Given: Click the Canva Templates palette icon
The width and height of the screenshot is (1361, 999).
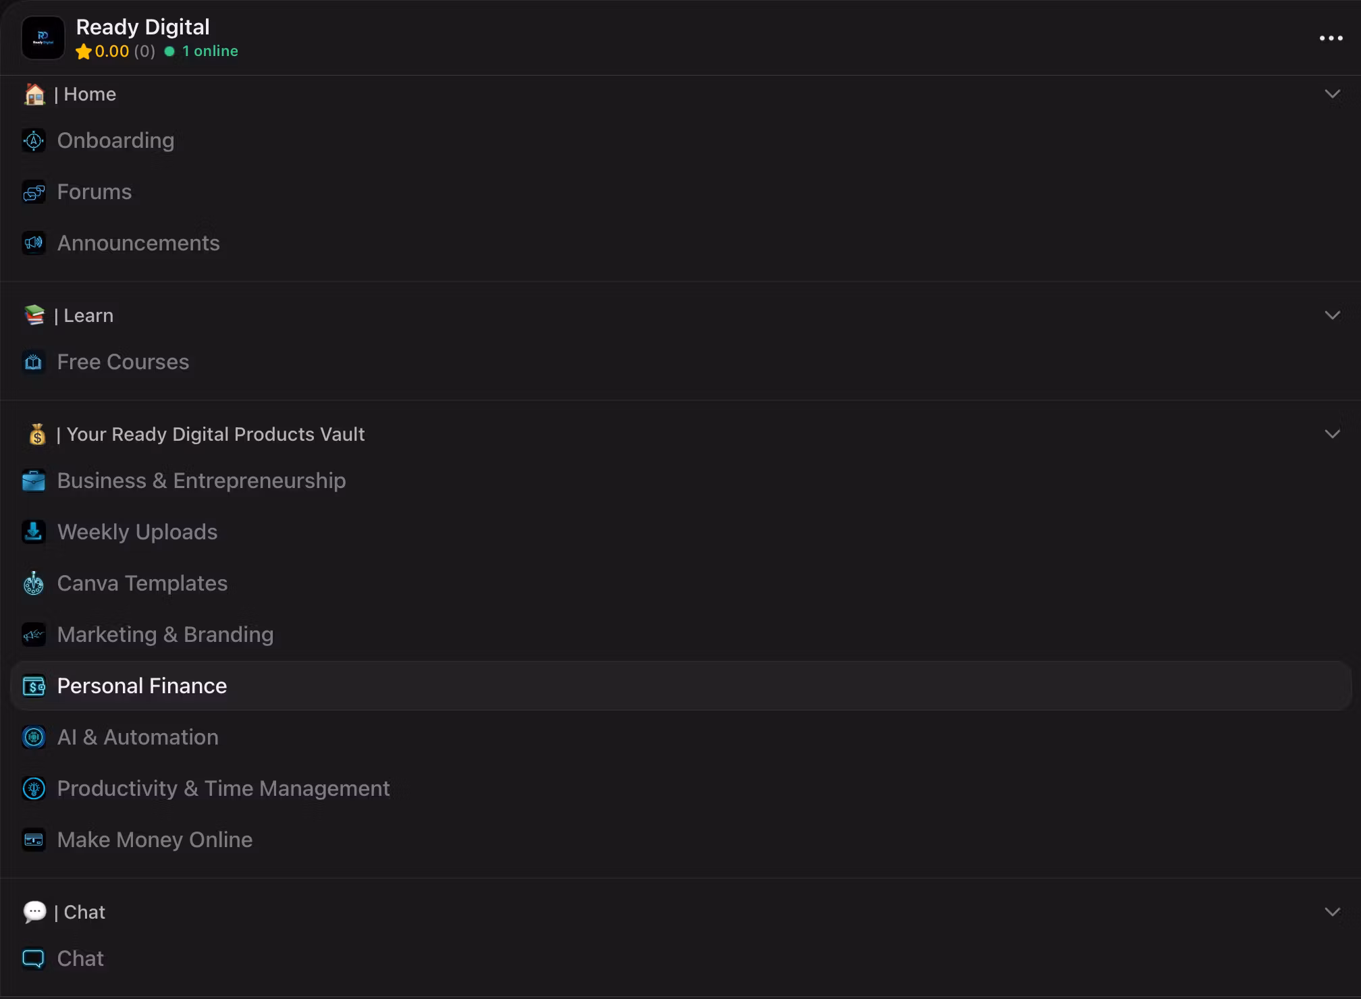Looking at the screenshot, I should click(34, 583).
